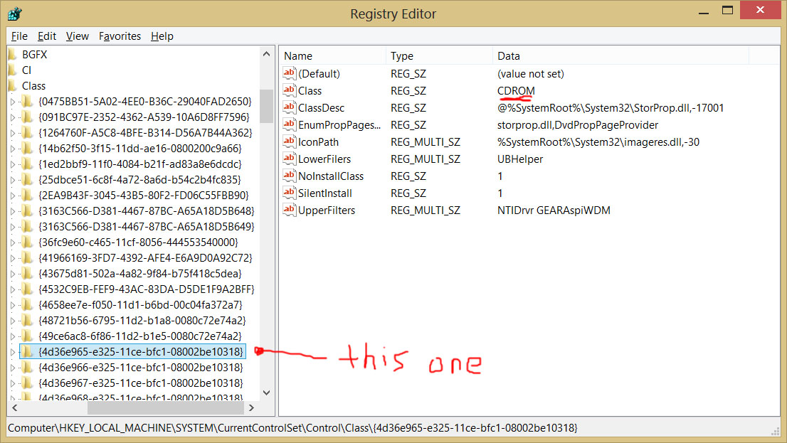Click REG_MULTI_SZ type of UpperFilters row
The height and width of the screenshot is (443, 787).
425,210
